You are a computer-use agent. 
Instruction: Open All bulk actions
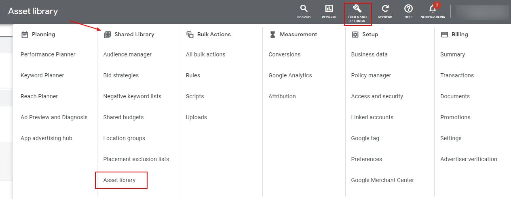(x=206, y=54)
